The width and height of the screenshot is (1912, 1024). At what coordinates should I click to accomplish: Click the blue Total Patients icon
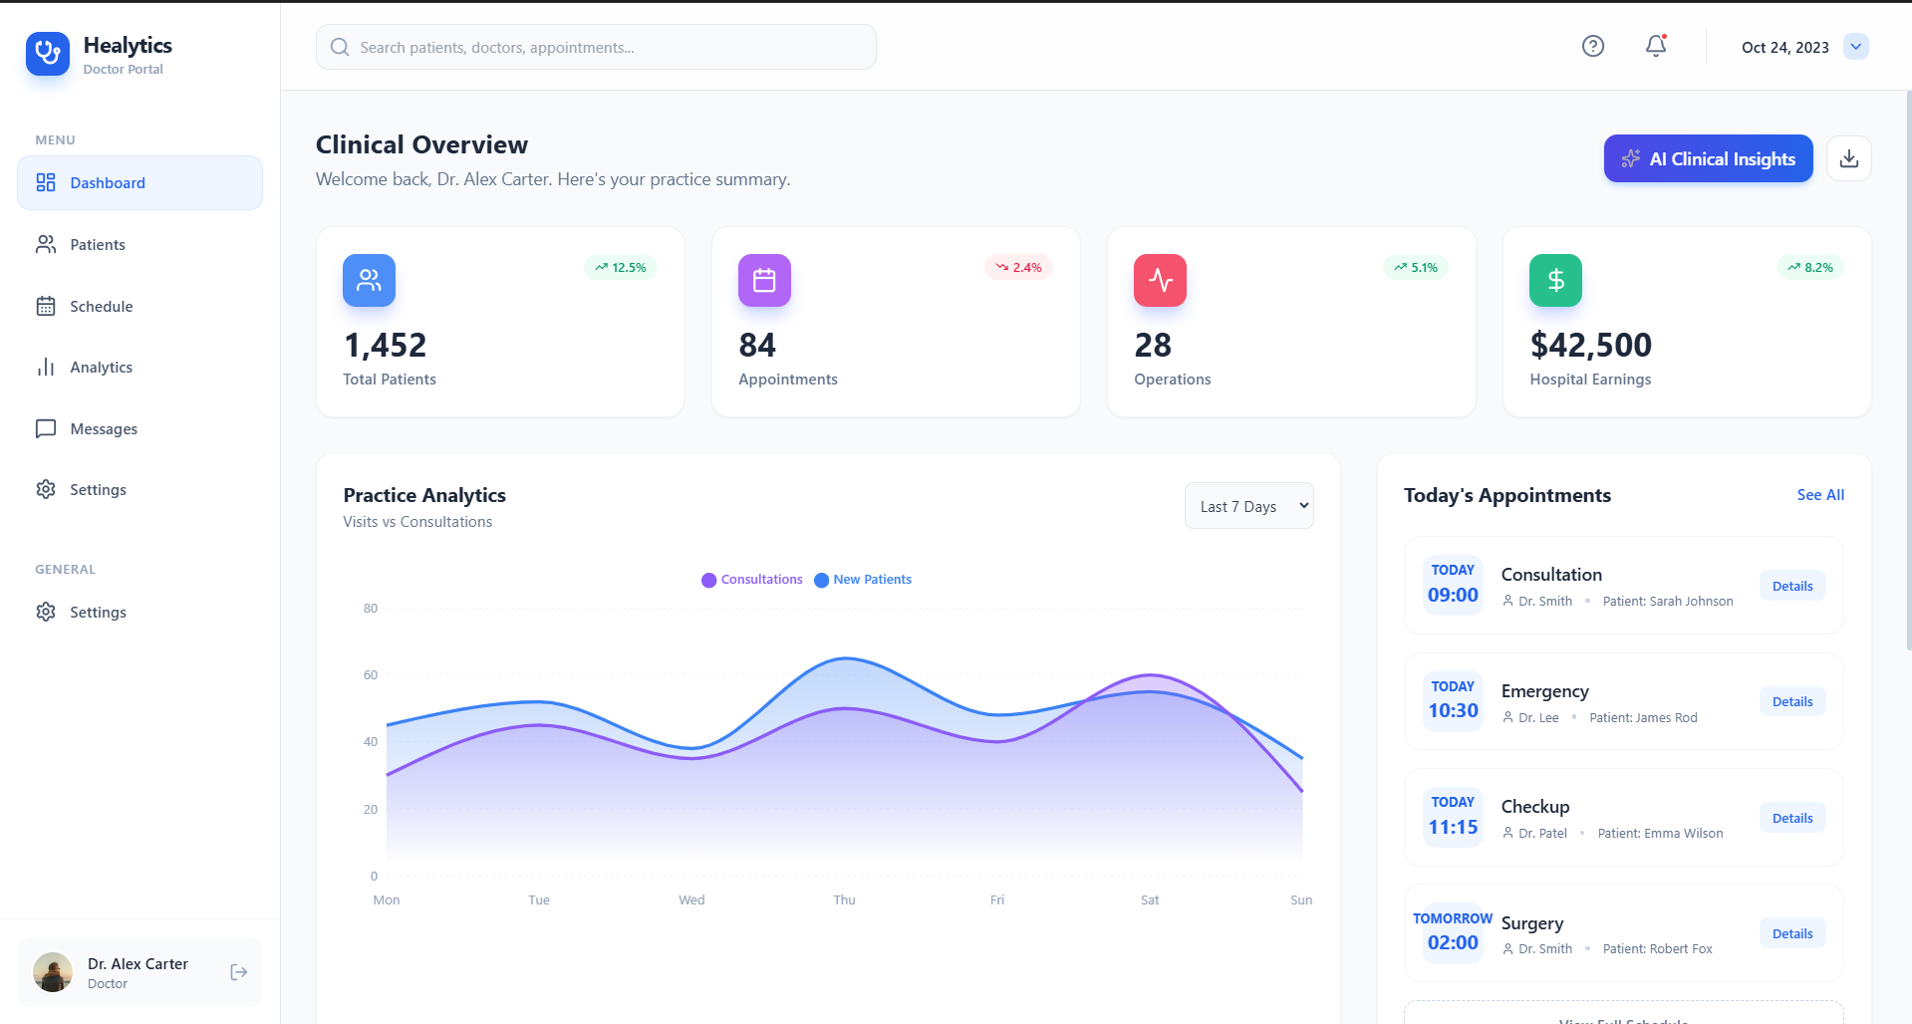tap(369, 280)
